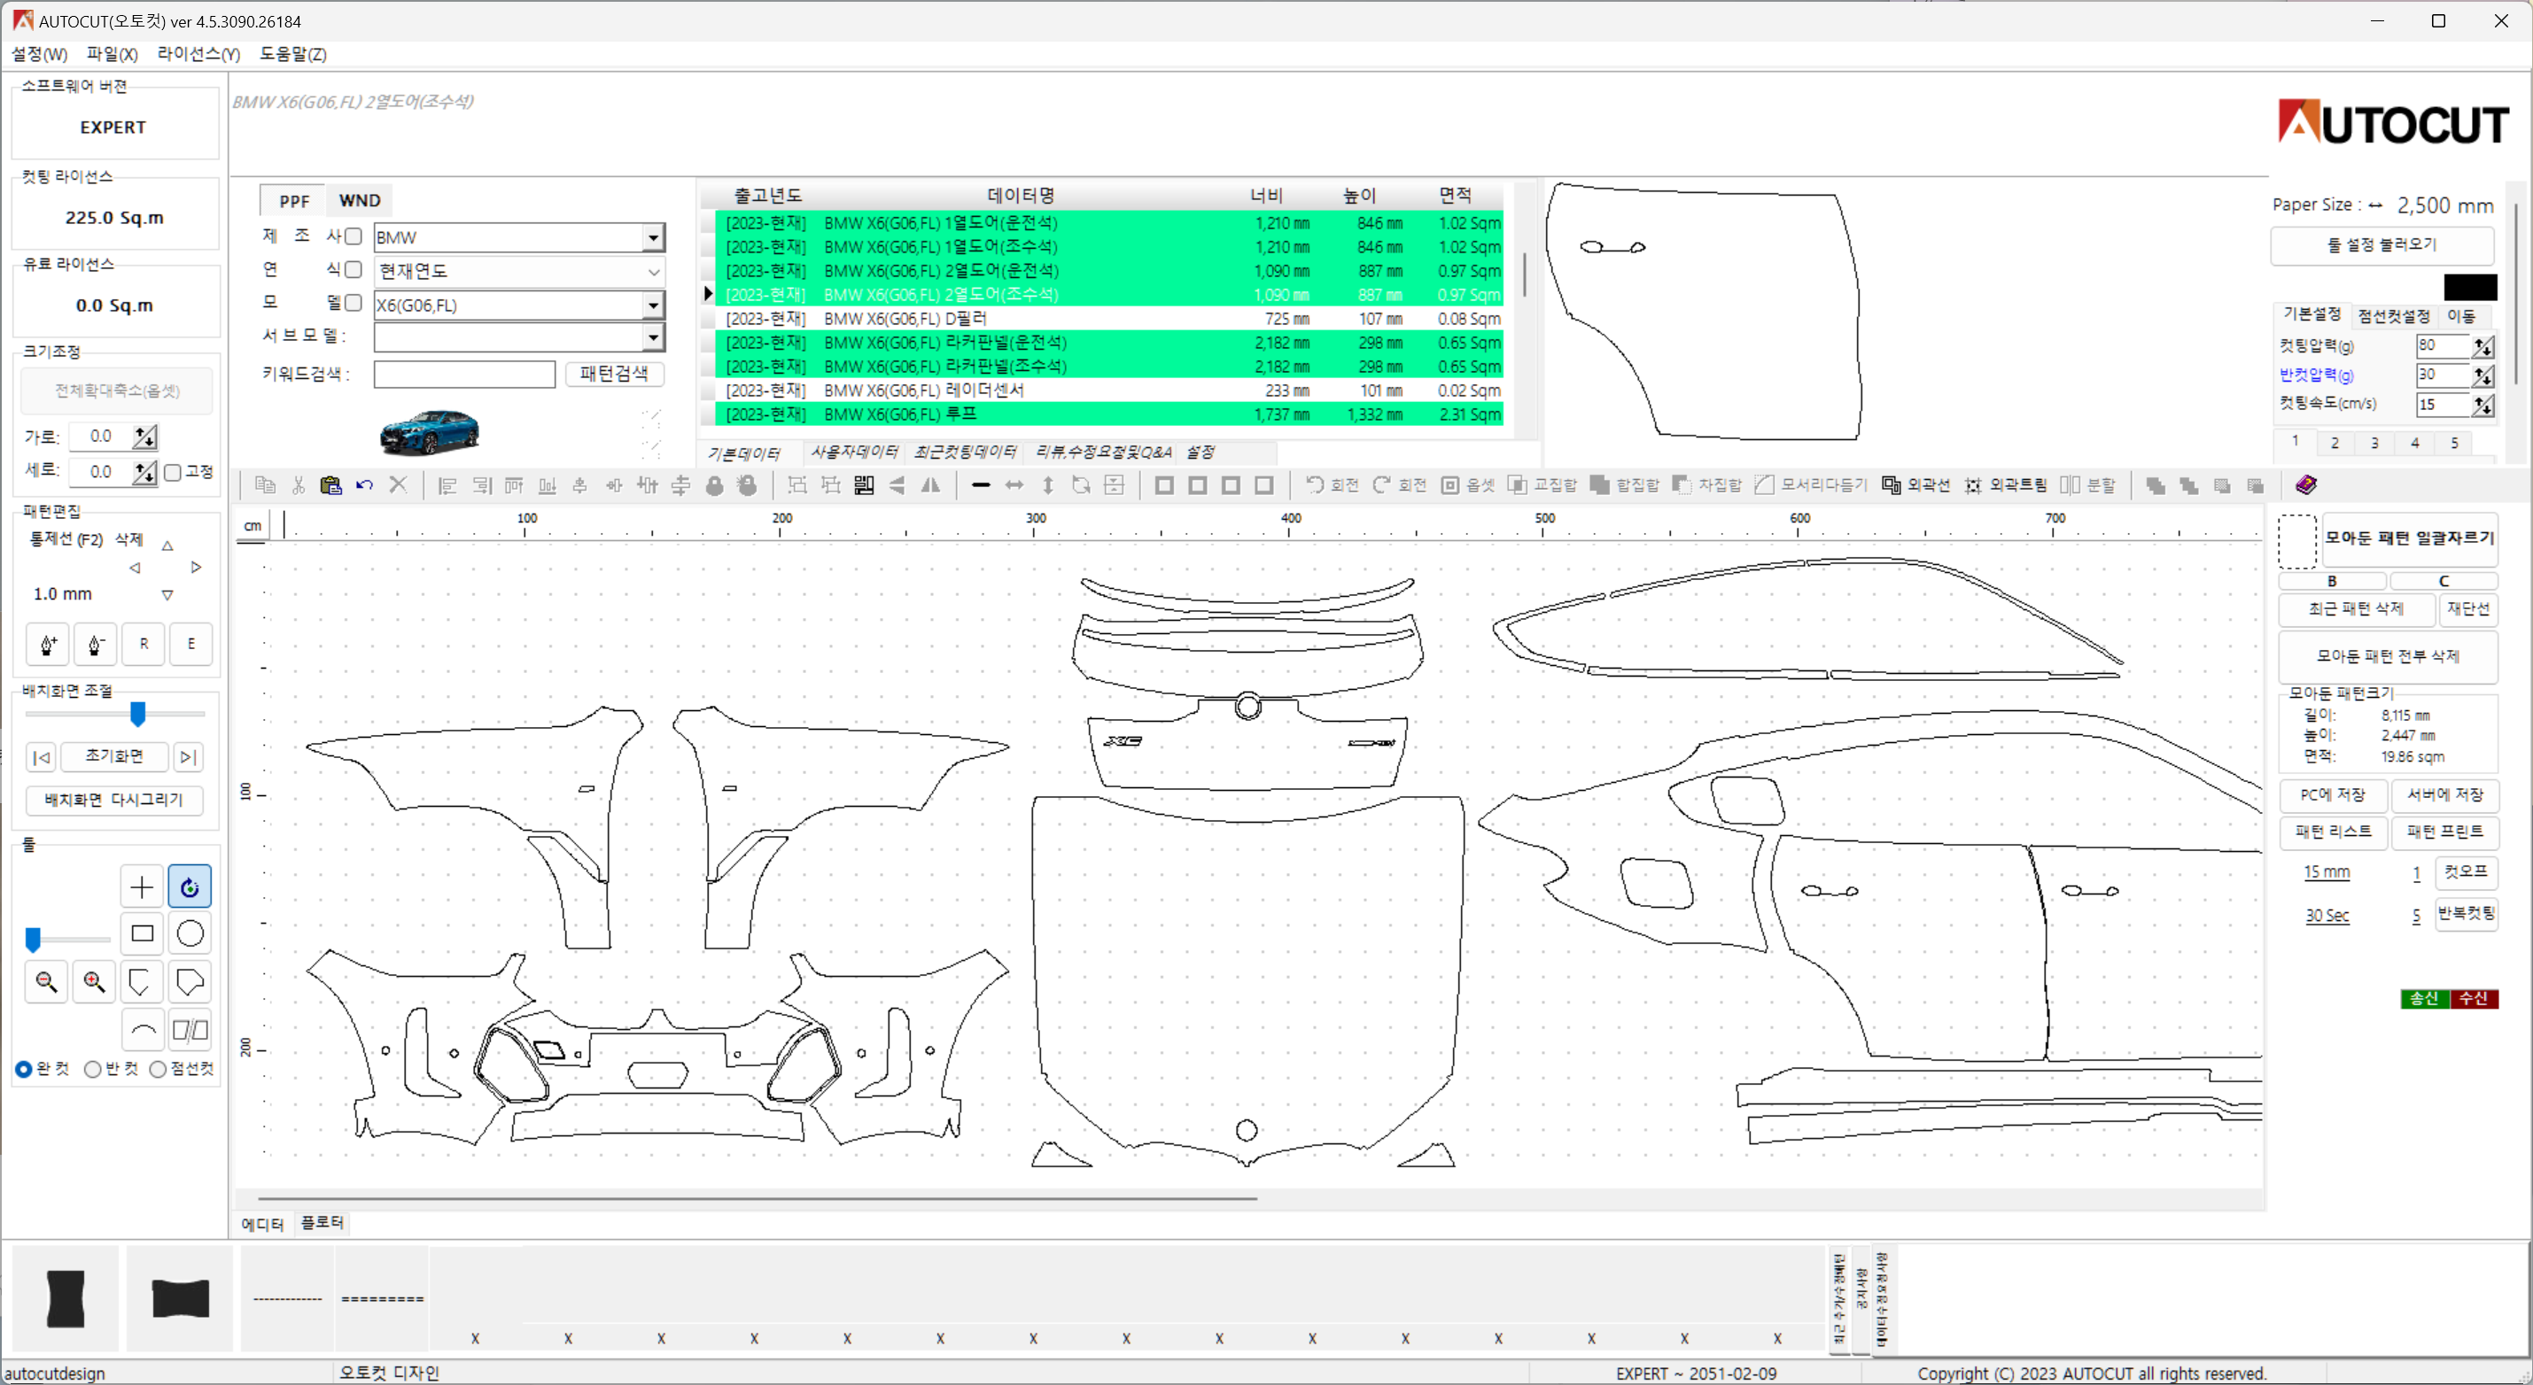
Task: Select the rotate tool in Tools panel
Action: 190,886
